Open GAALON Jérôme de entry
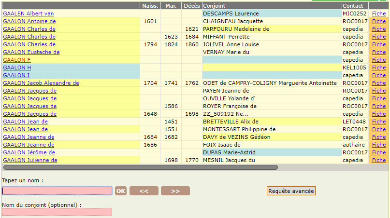390x218 pixels. point(29,152)
